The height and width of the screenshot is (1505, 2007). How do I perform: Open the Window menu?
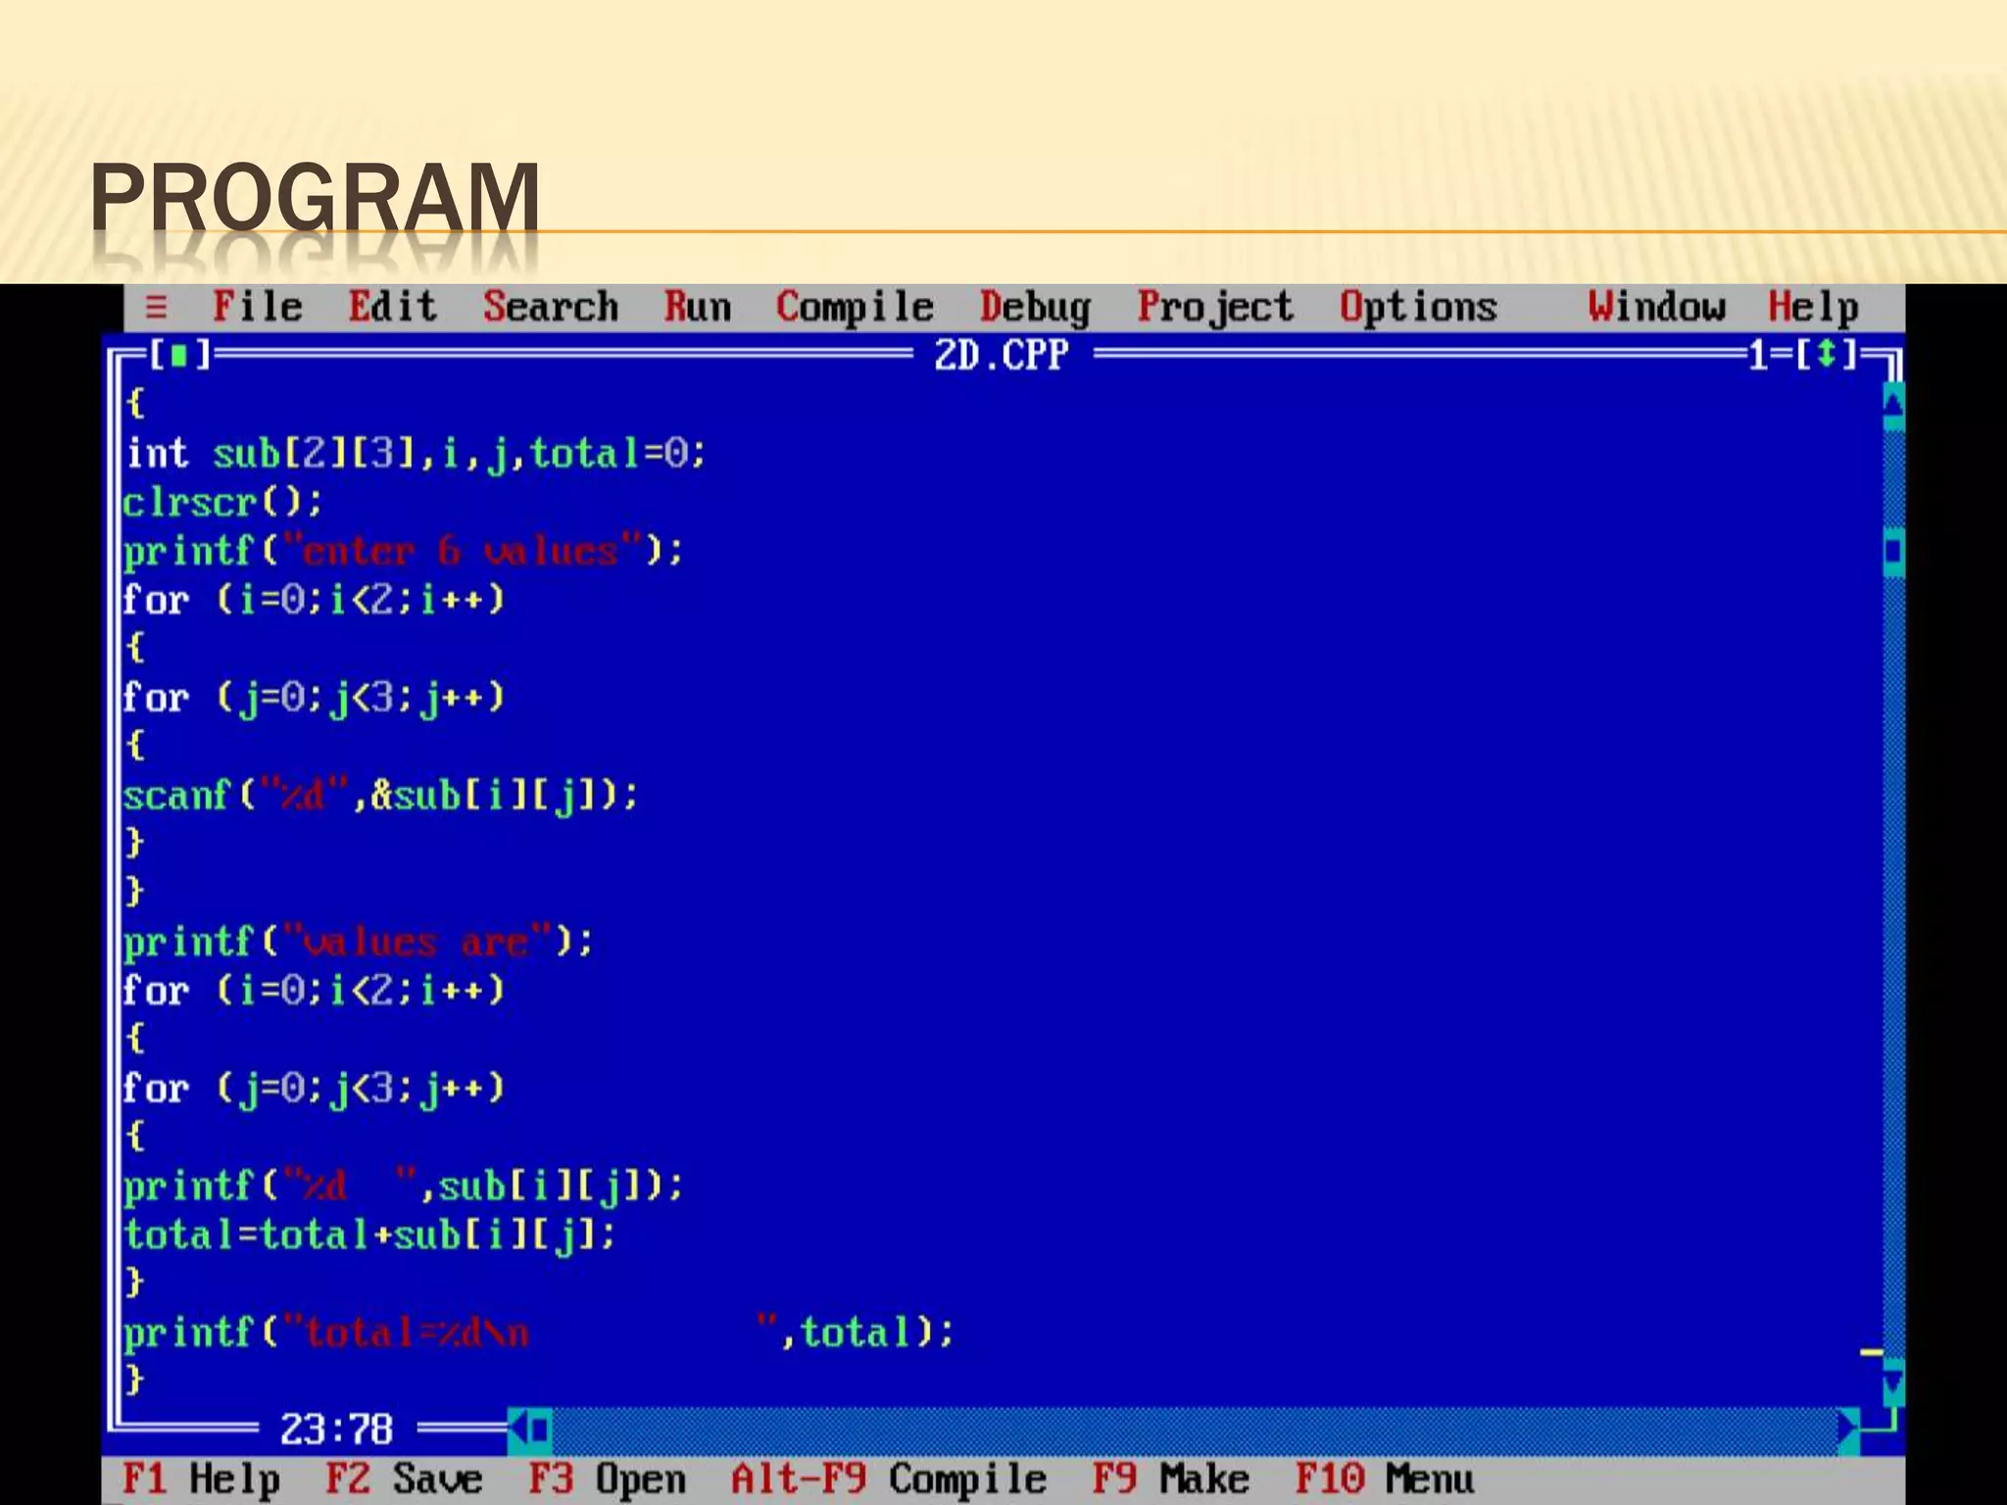point(1657,308)
